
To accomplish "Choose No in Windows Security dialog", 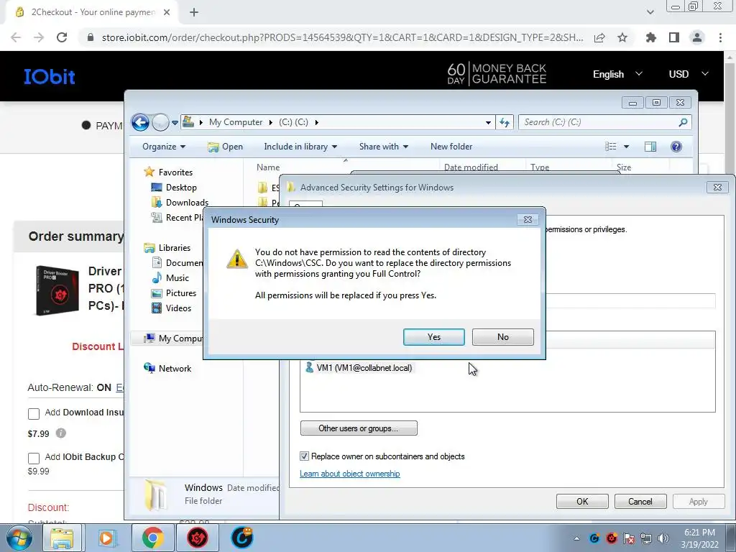I will [502, 337].
